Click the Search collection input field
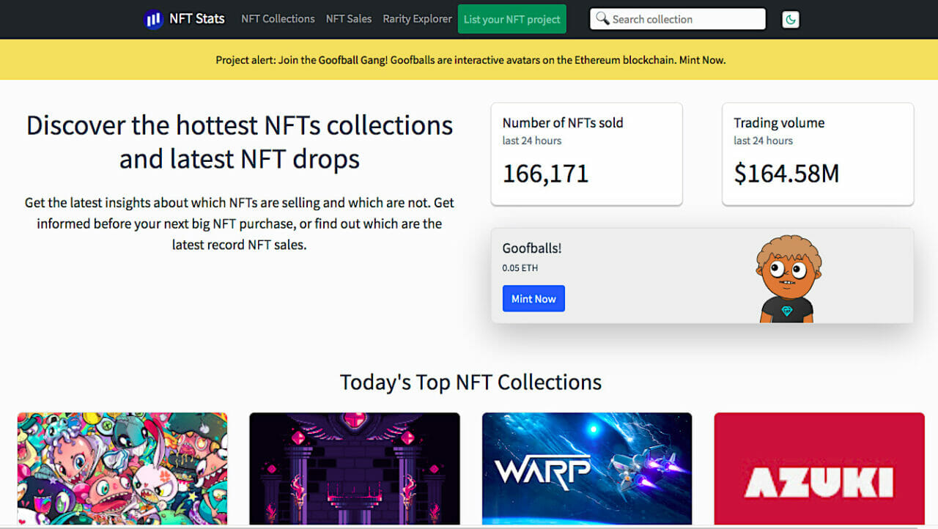 (x=682, y=18)
